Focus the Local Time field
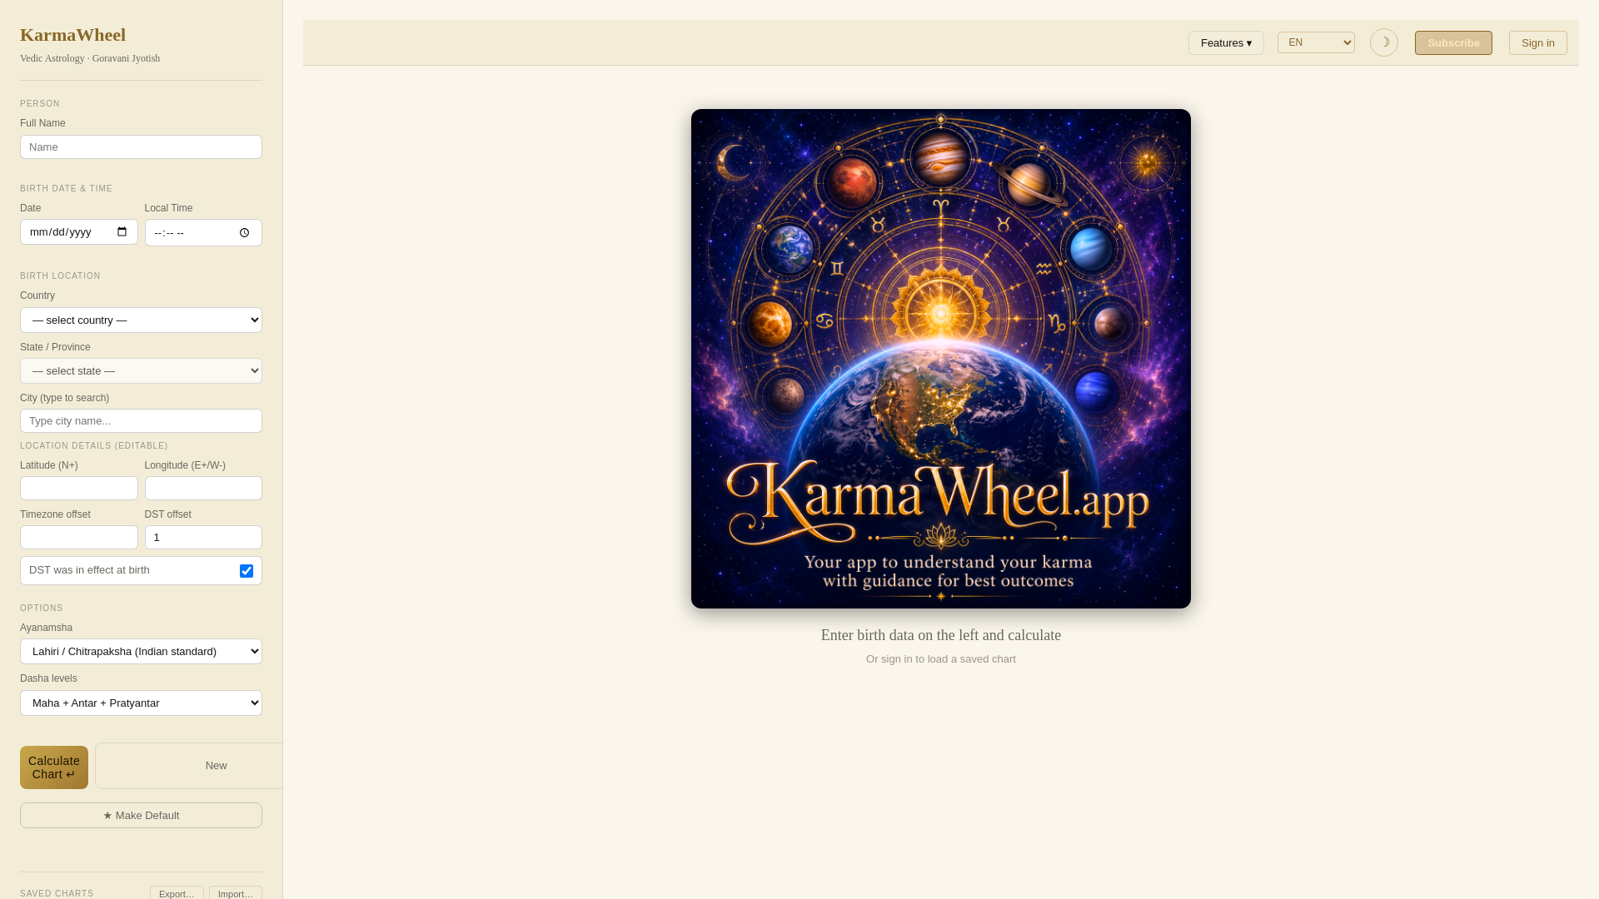 tap(203, 233)
